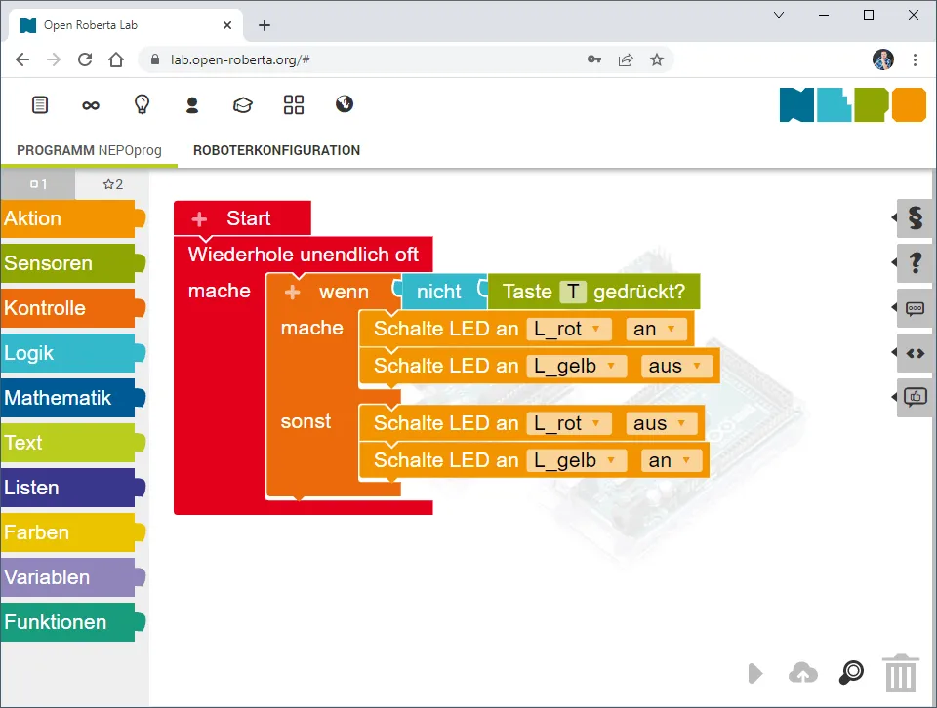Open the gallery grid icon
This screenshot has height=708, width=937.
[x=293, y=104]
